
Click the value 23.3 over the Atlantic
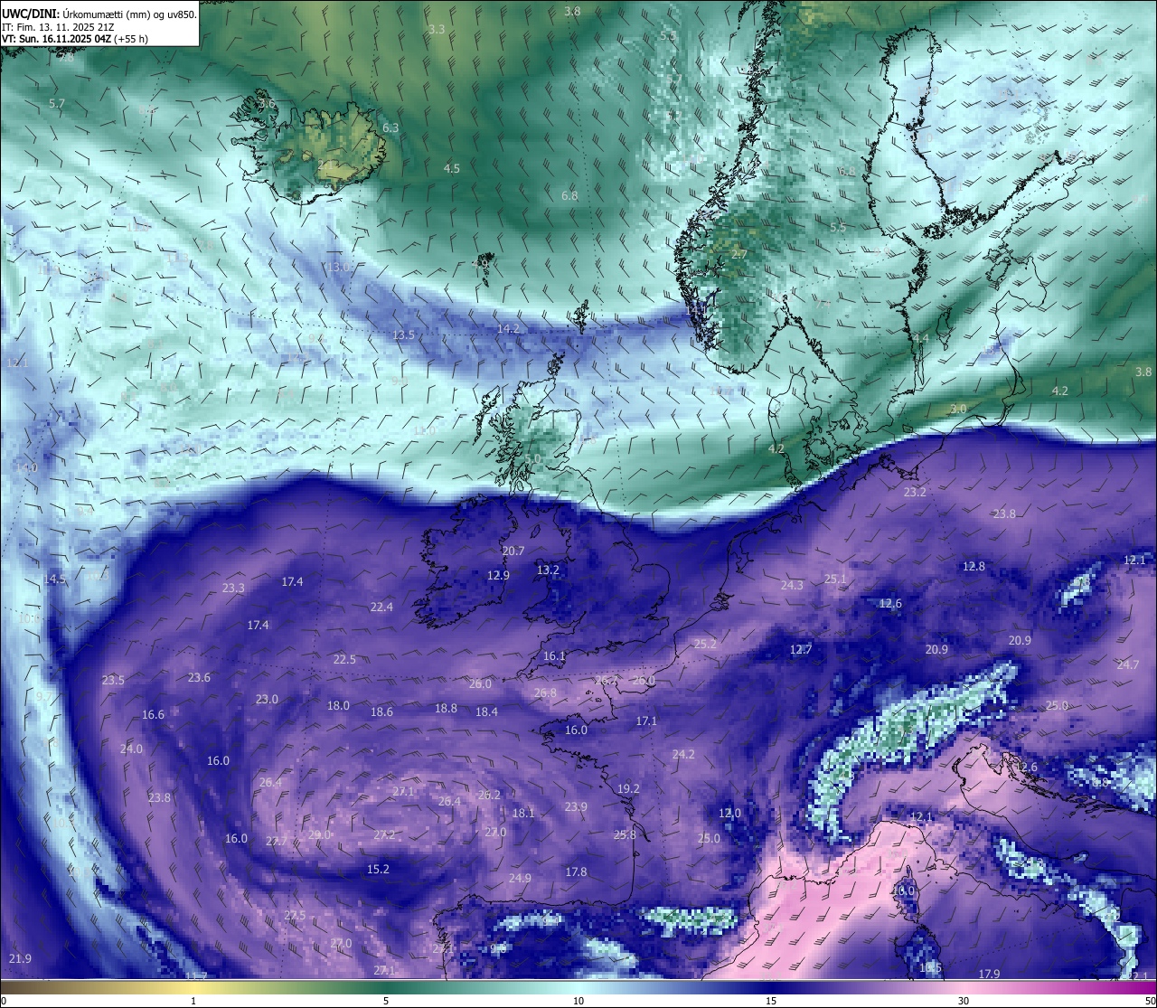[x=233, y=588]
